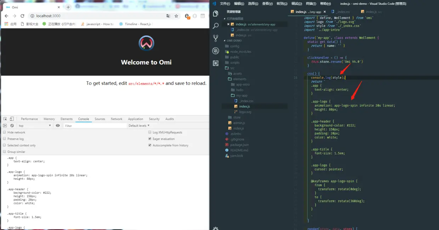439x230 pixels.
Task: Open the 文件(F) menu in VS Code
Action: coord(225,4)
